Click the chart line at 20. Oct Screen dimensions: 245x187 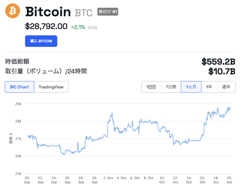pos(229,108)
